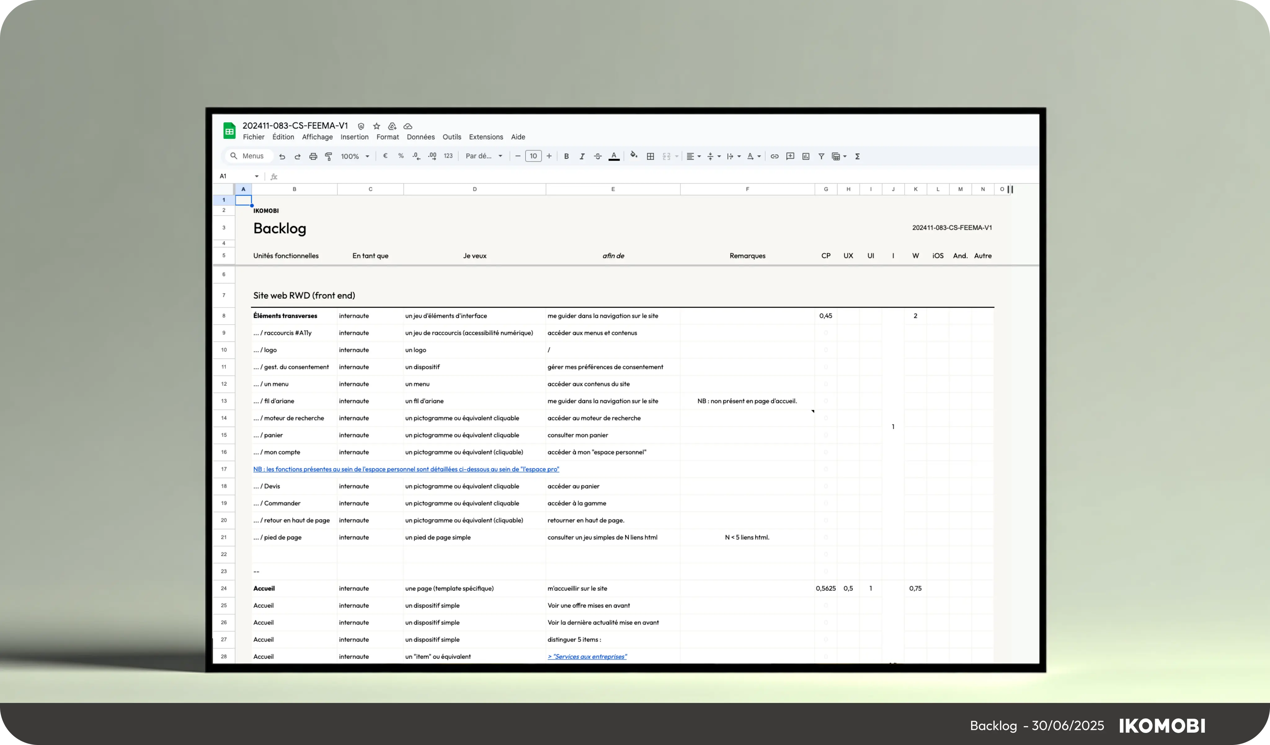This screenshot has height=745, width=1270.
Task: Click the print icon
Action: click(x=313, y=156)
